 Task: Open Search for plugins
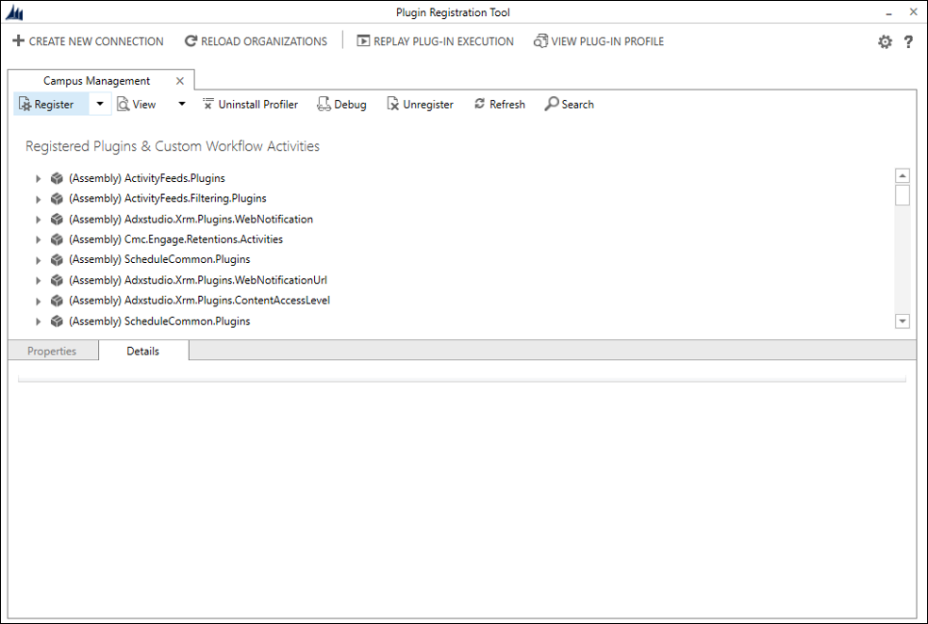[x=569, y=105]
